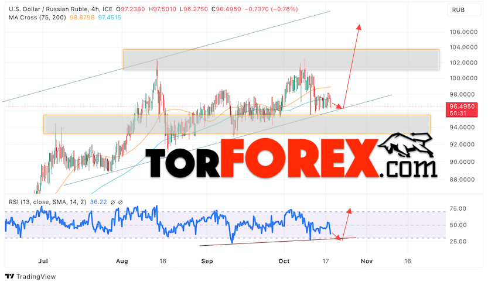This screenshot has width=488, height=285.
Task: Click the change value −0.7370 (−0.76%)
Action: click(271, 9)
